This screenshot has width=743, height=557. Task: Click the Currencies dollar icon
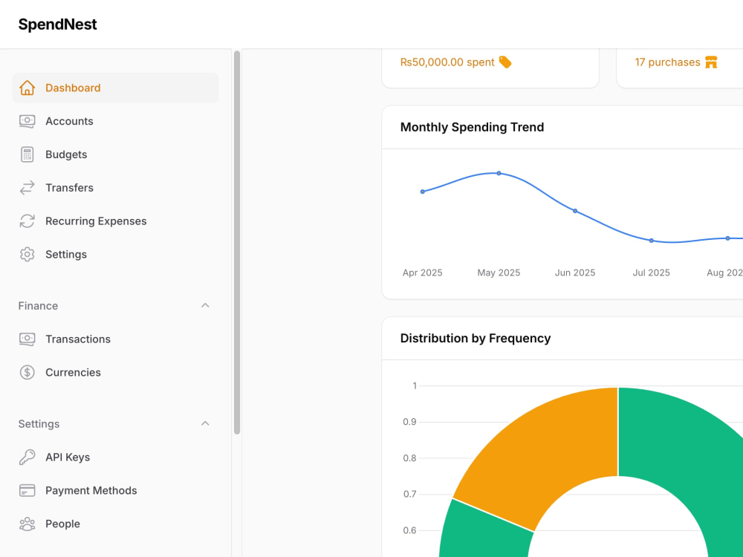tap(27, 372)
